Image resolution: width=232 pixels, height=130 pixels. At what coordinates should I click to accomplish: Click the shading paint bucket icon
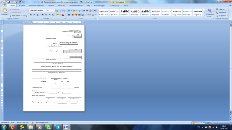[x=88, y=15]
